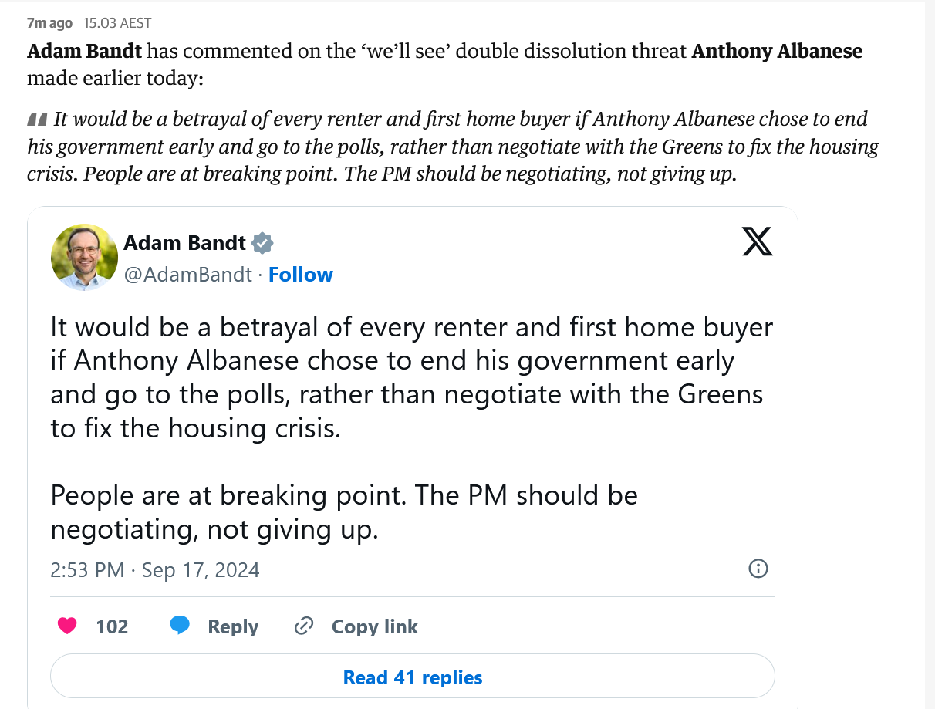Like the tweet with the heart icon
Screen dimensions: 935x709
tap(68, 626)
